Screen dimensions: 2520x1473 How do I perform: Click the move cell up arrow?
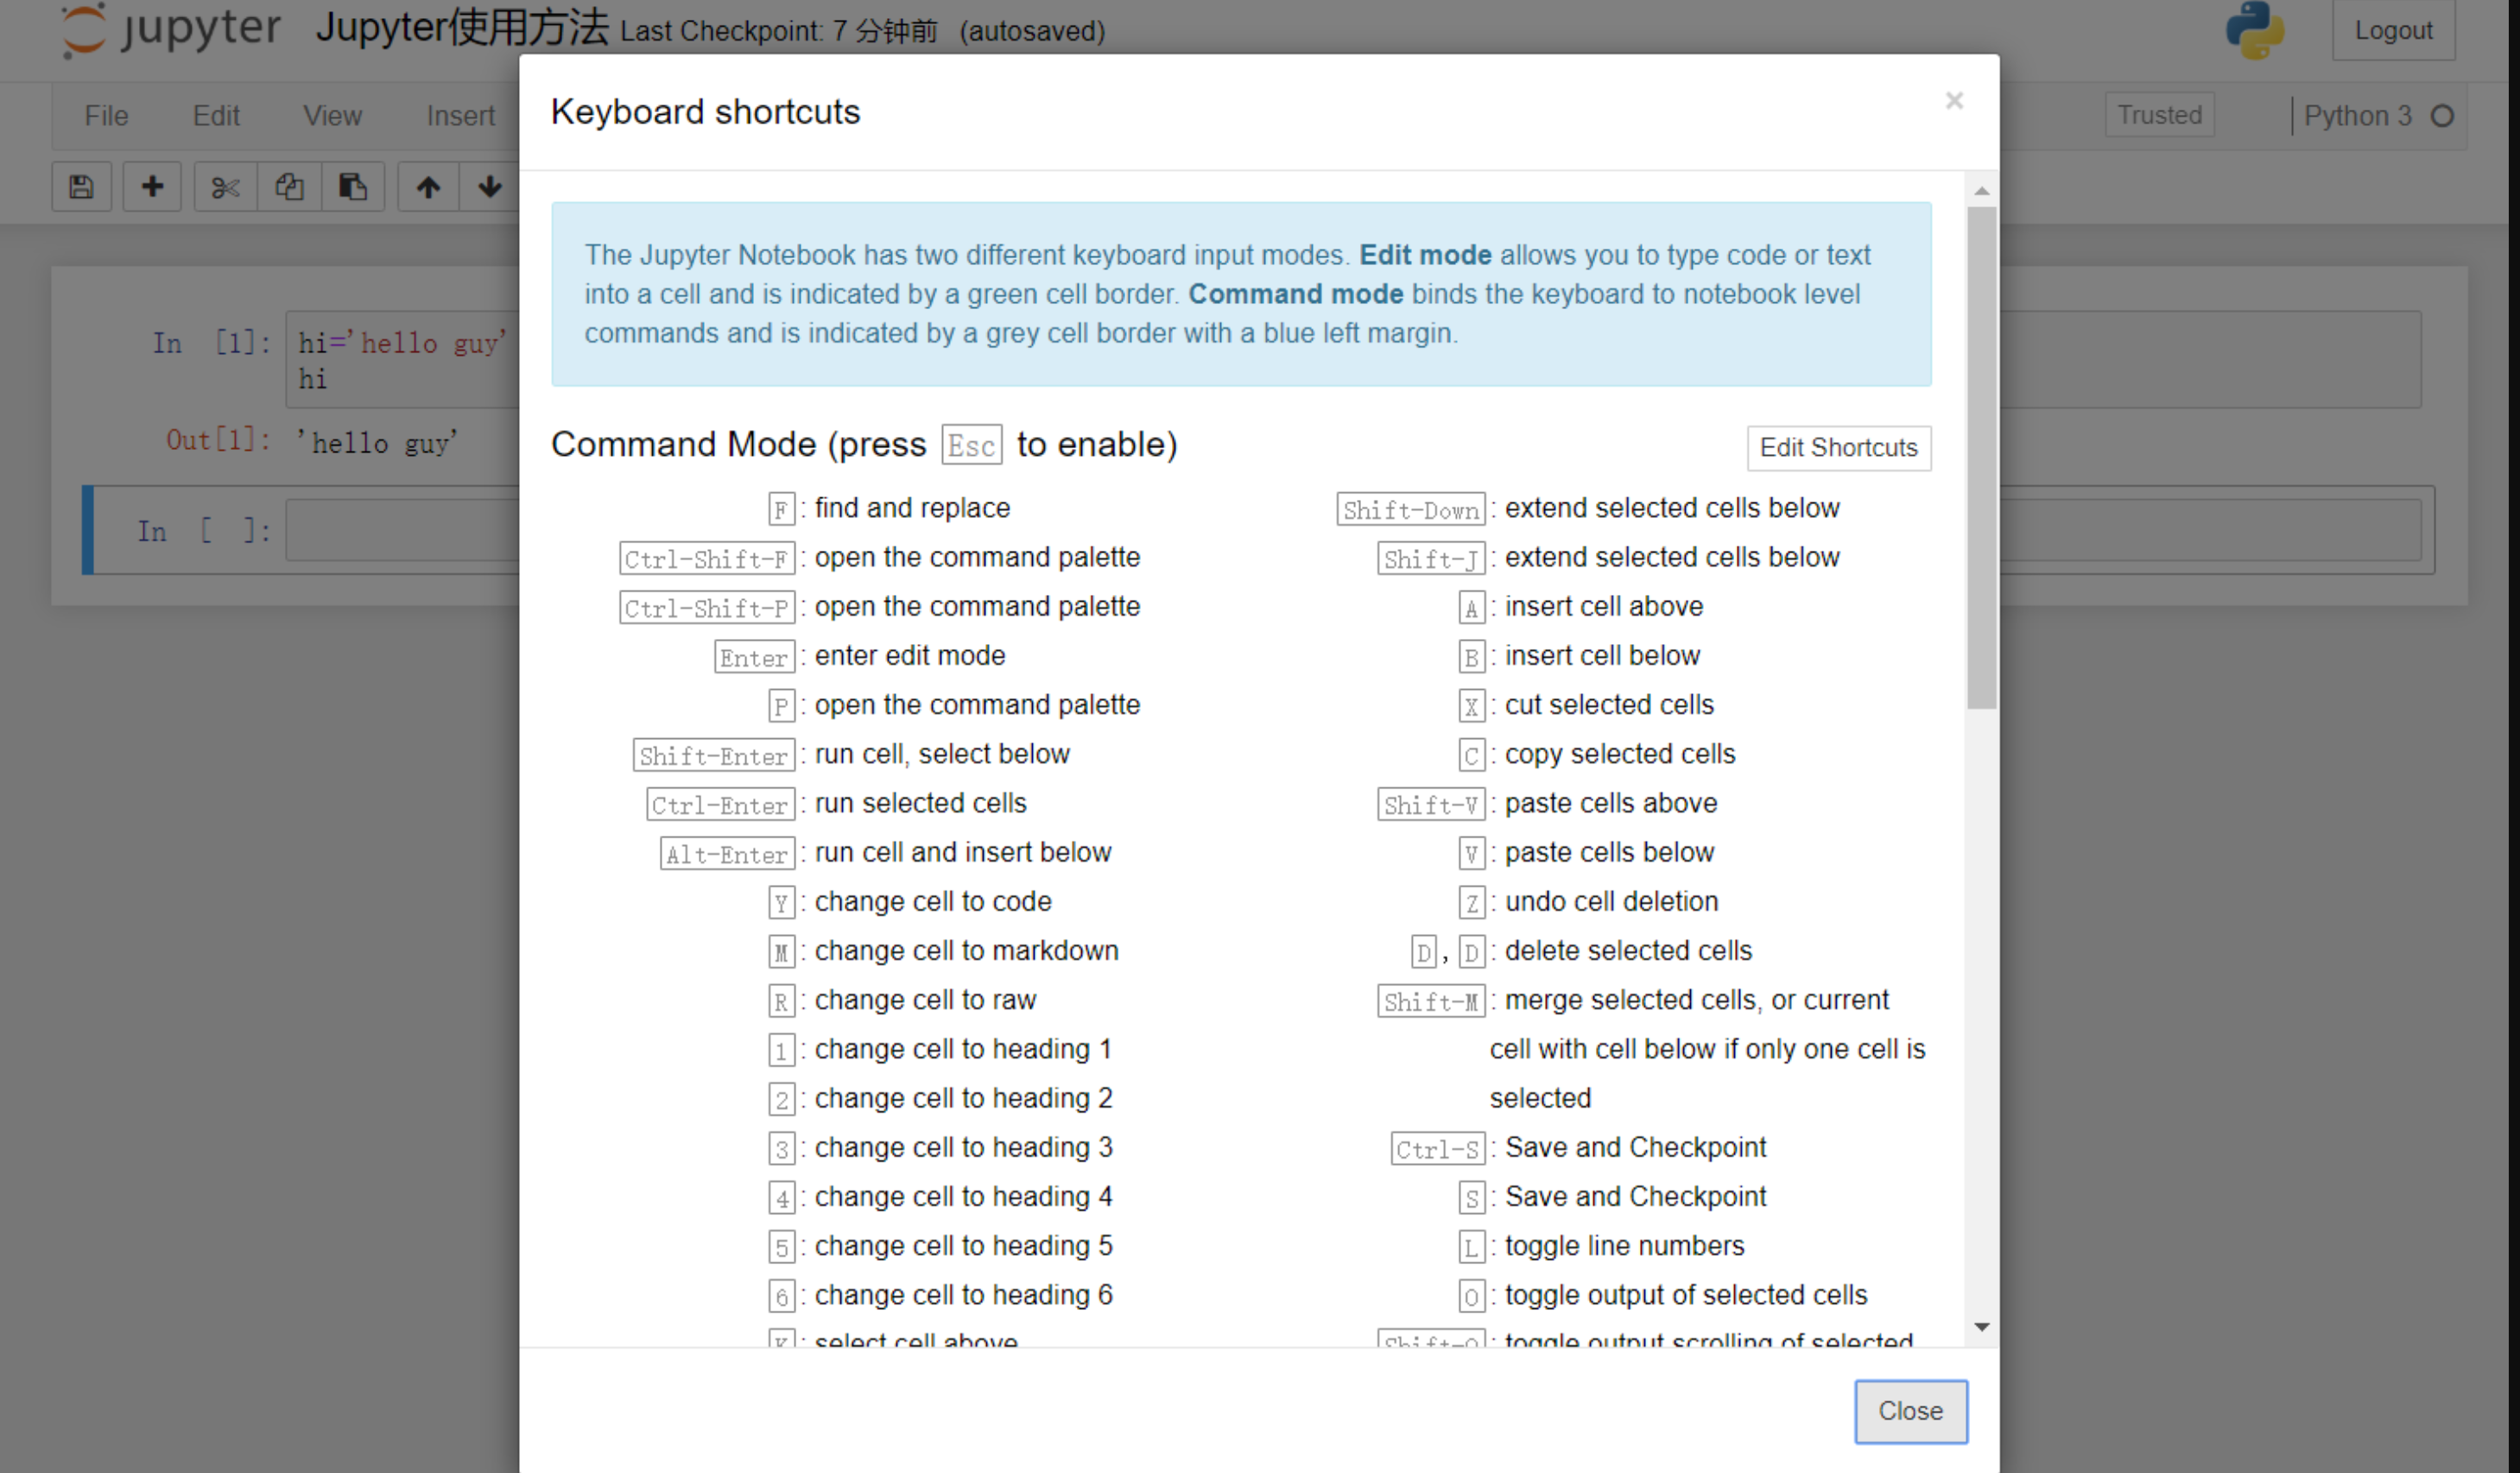point(428,187)
